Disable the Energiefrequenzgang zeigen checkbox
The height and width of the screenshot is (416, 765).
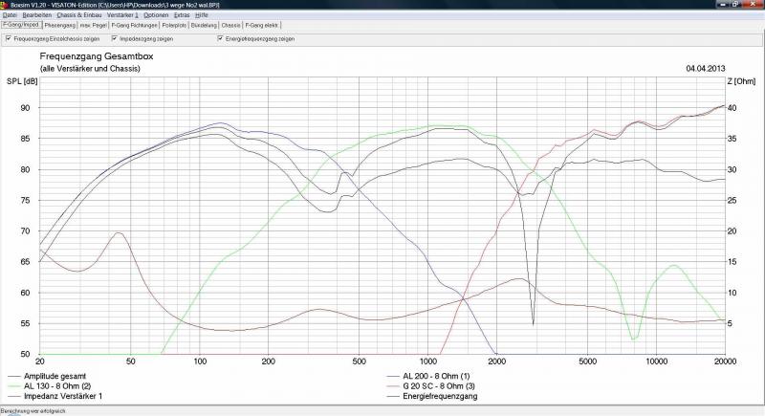[220, 39]
